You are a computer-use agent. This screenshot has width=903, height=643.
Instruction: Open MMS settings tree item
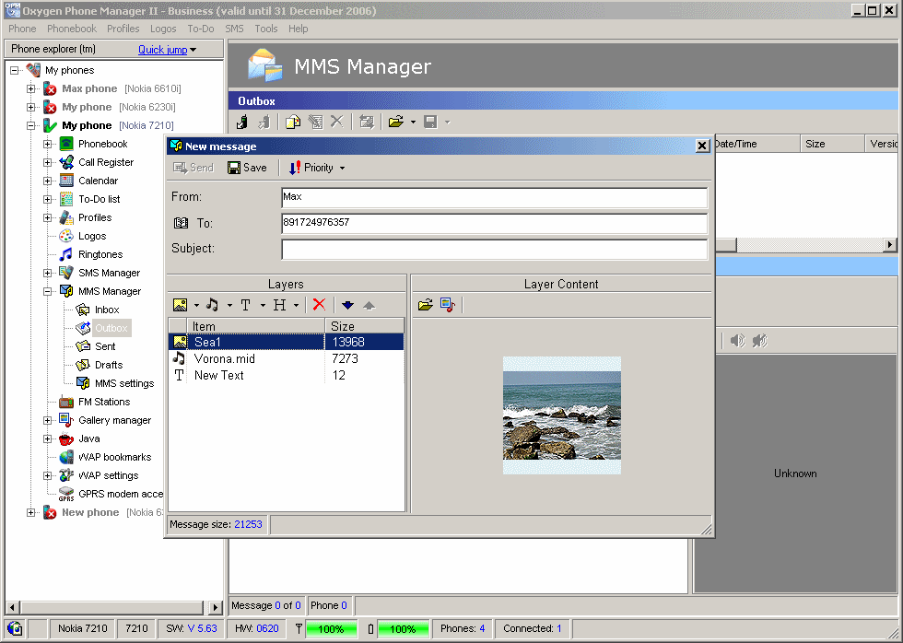[x=124, y=383]
